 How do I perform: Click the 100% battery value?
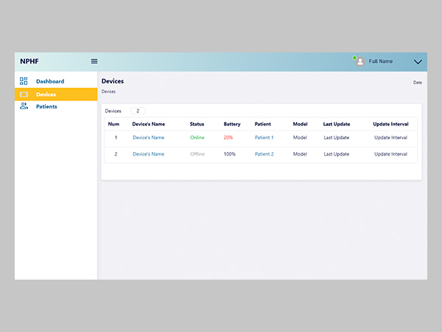click(229, 154)
